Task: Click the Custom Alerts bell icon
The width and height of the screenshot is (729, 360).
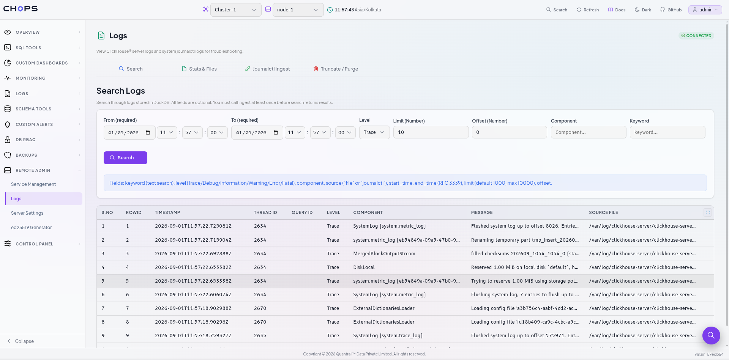Action: click(8, 124)
